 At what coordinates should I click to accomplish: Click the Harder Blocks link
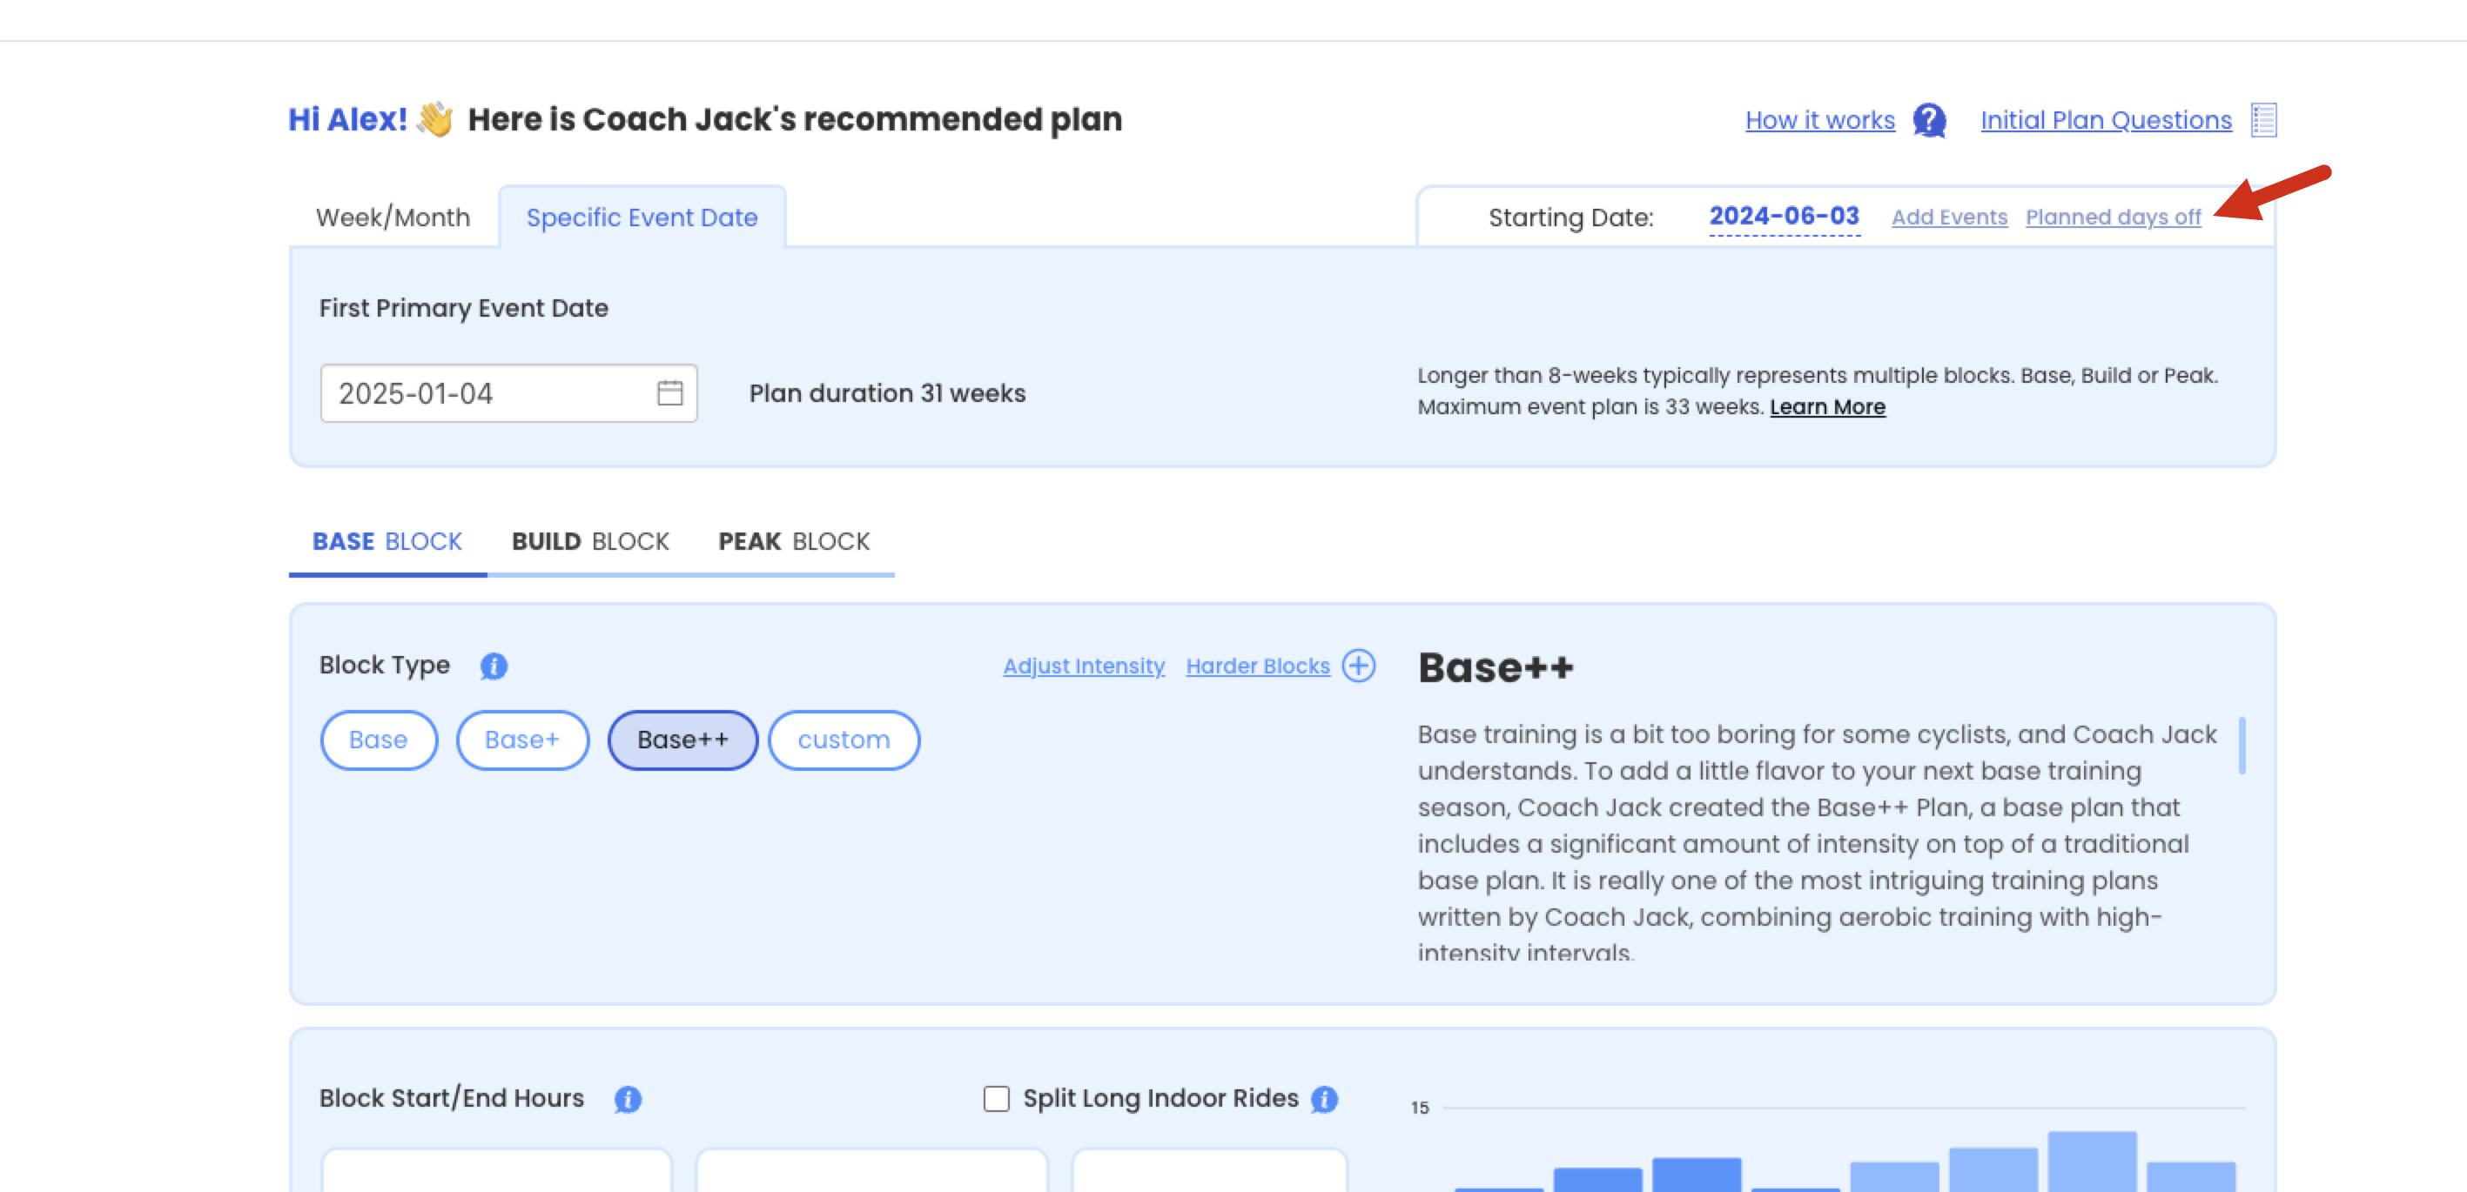1258,666
